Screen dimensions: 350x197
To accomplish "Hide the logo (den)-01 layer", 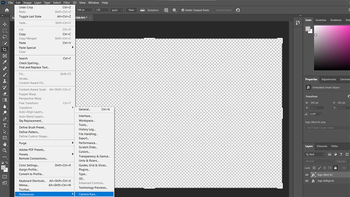I will [307, 175].
